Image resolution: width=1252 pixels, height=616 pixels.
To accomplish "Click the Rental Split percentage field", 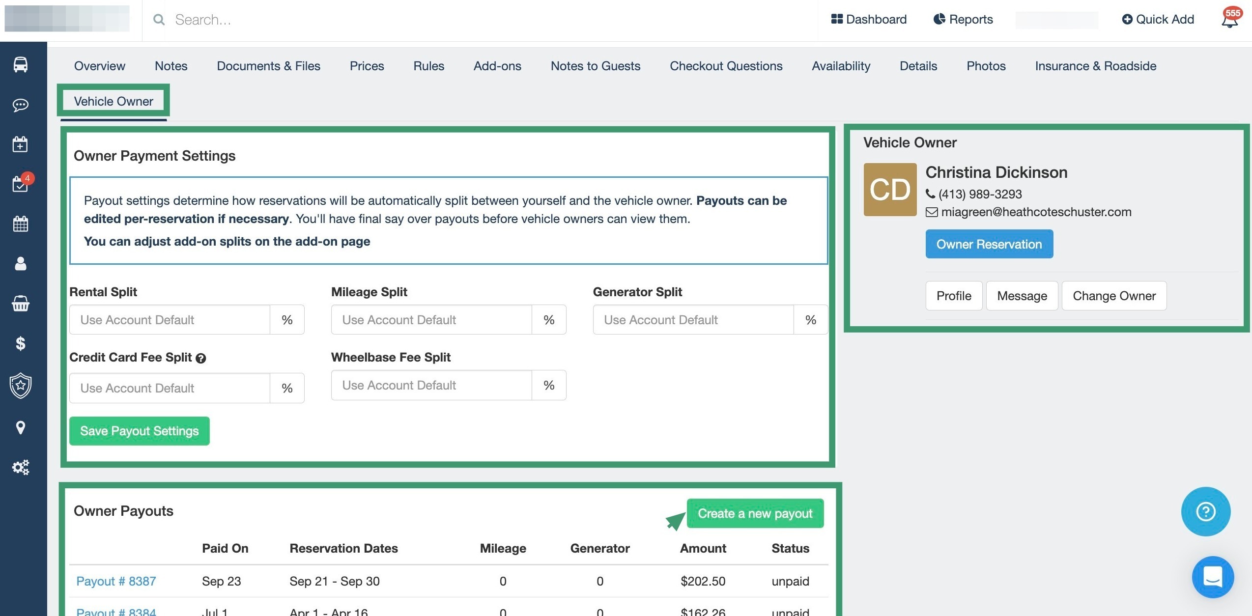I will [x=170, y=320].
